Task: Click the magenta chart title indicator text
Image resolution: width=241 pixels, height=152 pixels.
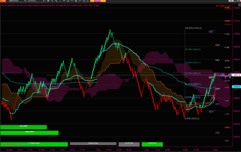Action: (x=50, y=5)
